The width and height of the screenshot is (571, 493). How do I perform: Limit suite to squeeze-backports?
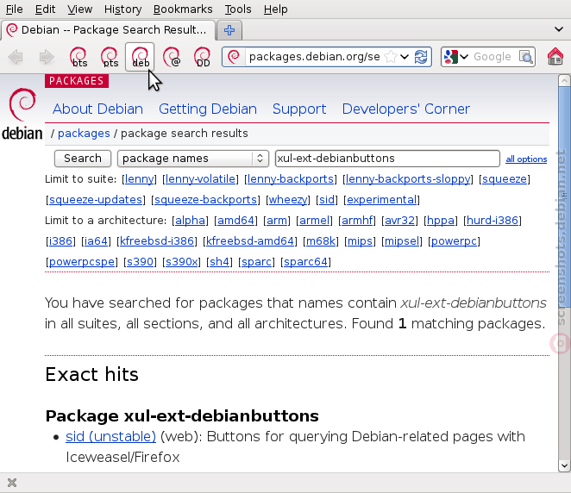pos(206,200)
